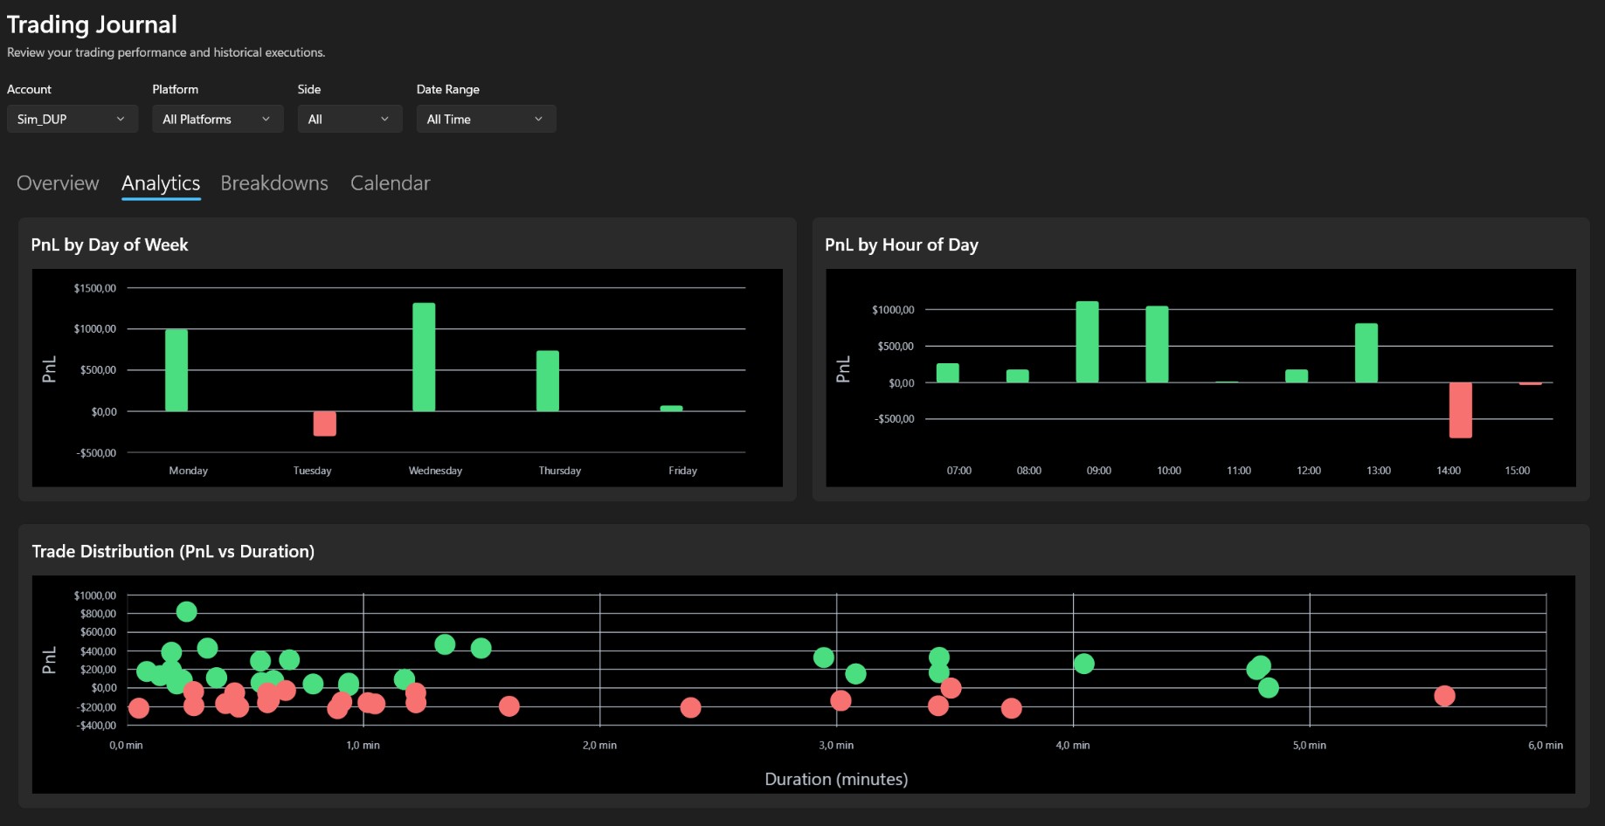
Task: Select the 09:00 hour bar
Action: (1088, 342)
